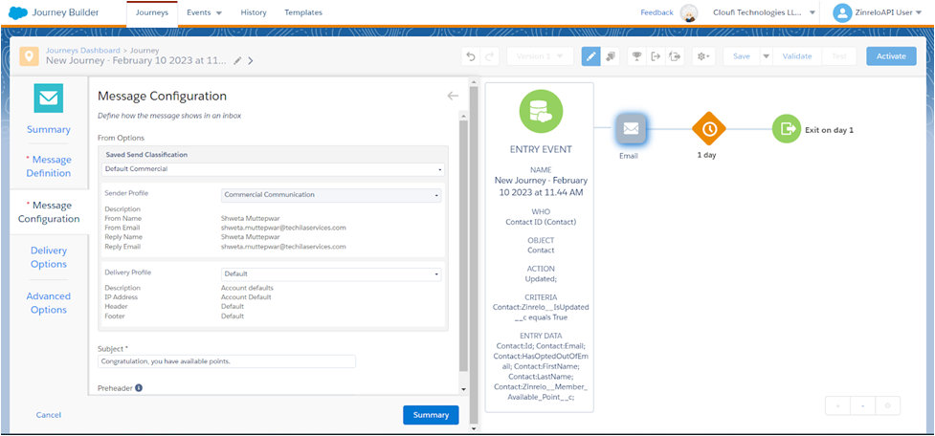Click the orange journey location pin icon

point(29,56)
